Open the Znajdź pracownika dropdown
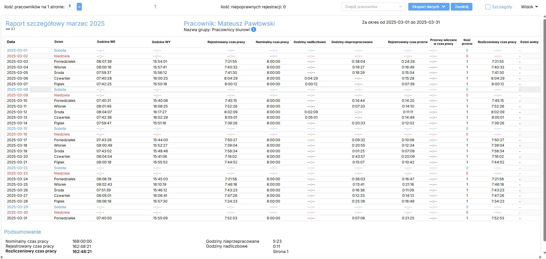The width and height of the screenshot is (546, 259). [373, 7]
